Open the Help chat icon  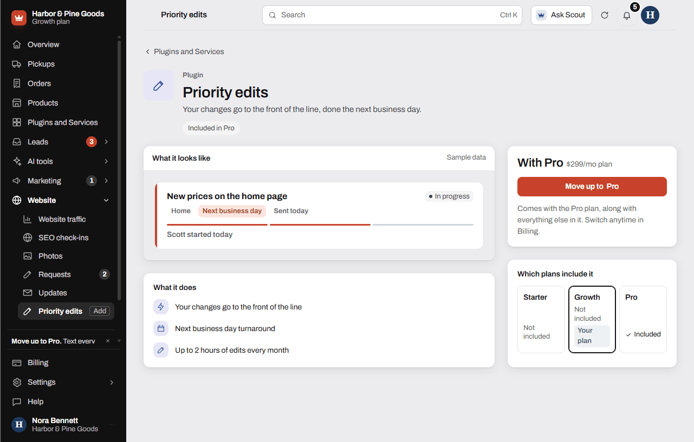click(x=17, y=401)
